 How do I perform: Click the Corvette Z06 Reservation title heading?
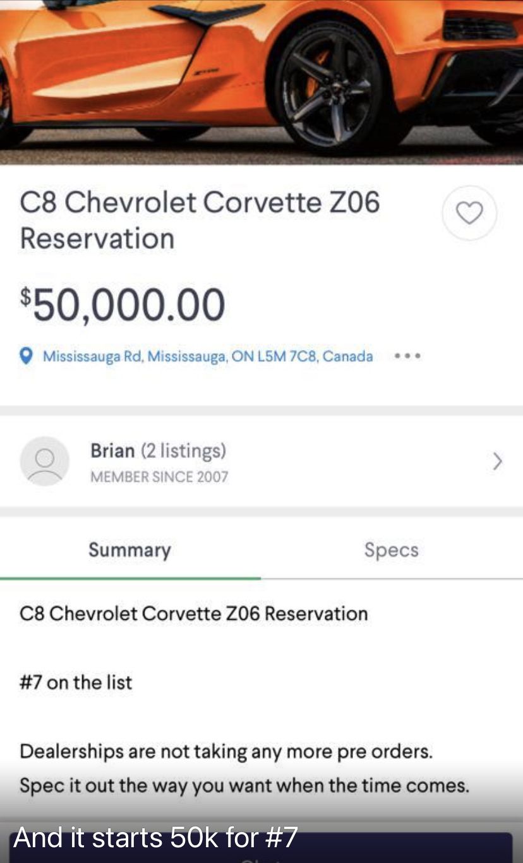pyautogui.click(x=200, y=220)
